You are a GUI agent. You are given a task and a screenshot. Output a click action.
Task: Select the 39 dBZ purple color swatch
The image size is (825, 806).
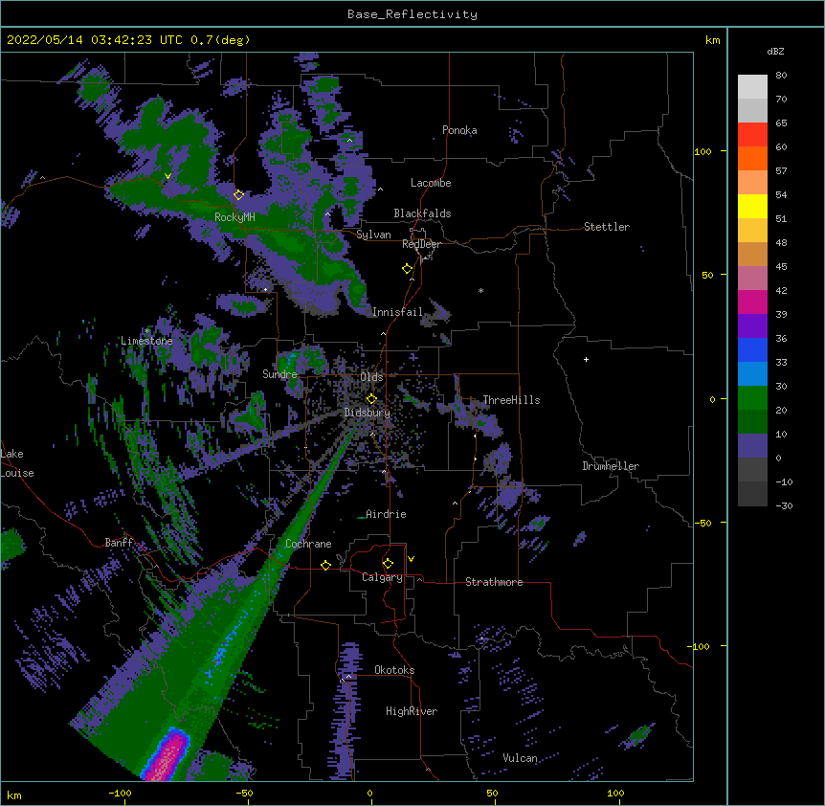[x=752, y=325]
